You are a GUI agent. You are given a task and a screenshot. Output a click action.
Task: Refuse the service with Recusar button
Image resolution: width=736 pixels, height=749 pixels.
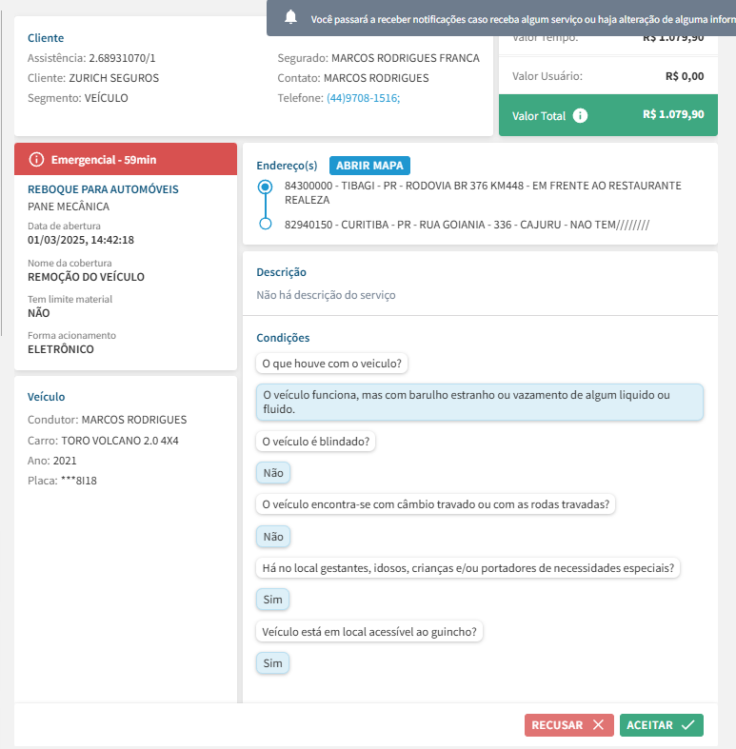click(x=568, y=725)
